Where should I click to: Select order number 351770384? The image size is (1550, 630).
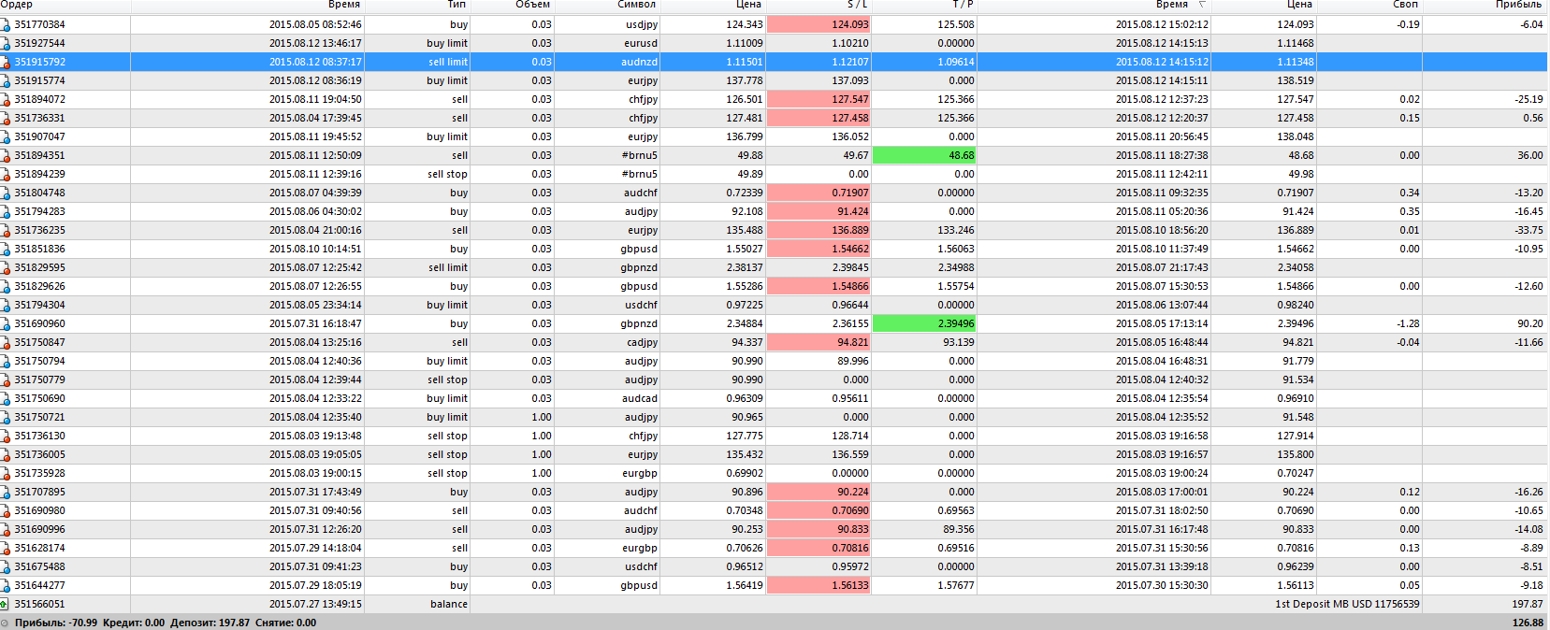point(40,24)
